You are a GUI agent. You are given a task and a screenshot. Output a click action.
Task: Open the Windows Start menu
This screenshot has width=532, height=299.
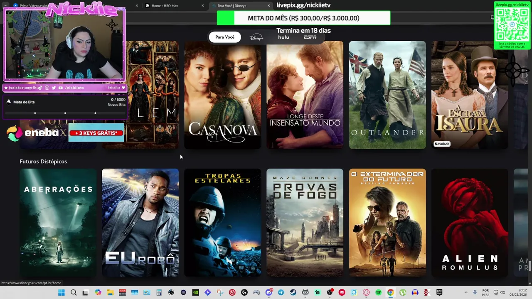coord(61,292)
